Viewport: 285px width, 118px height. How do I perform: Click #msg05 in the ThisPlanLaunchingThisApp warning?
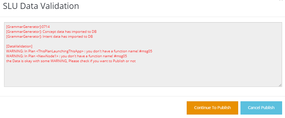pos(146,51)
